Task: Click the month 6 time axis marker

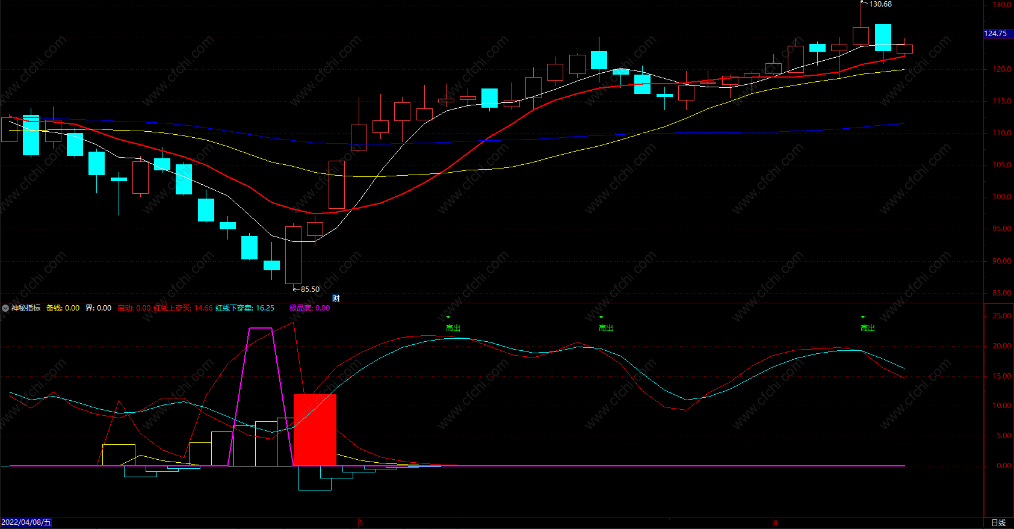Action: 775,523
